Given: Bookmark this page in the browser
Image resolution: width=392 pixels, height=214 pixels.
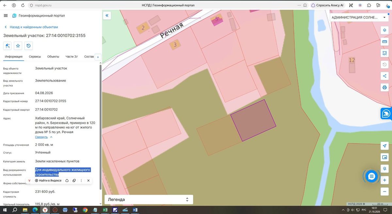Looking at the screenshot, I should tap(305, 5).
